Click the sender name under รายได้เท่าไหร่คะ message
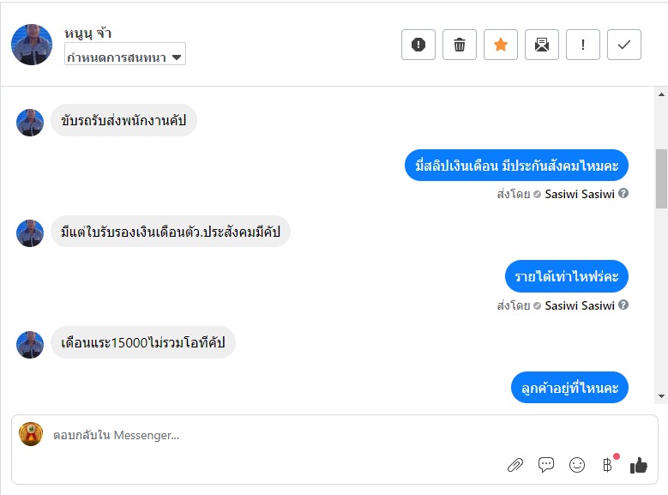Image resolution: width=668 pixels, height=495 pixels. pos(580,305)
